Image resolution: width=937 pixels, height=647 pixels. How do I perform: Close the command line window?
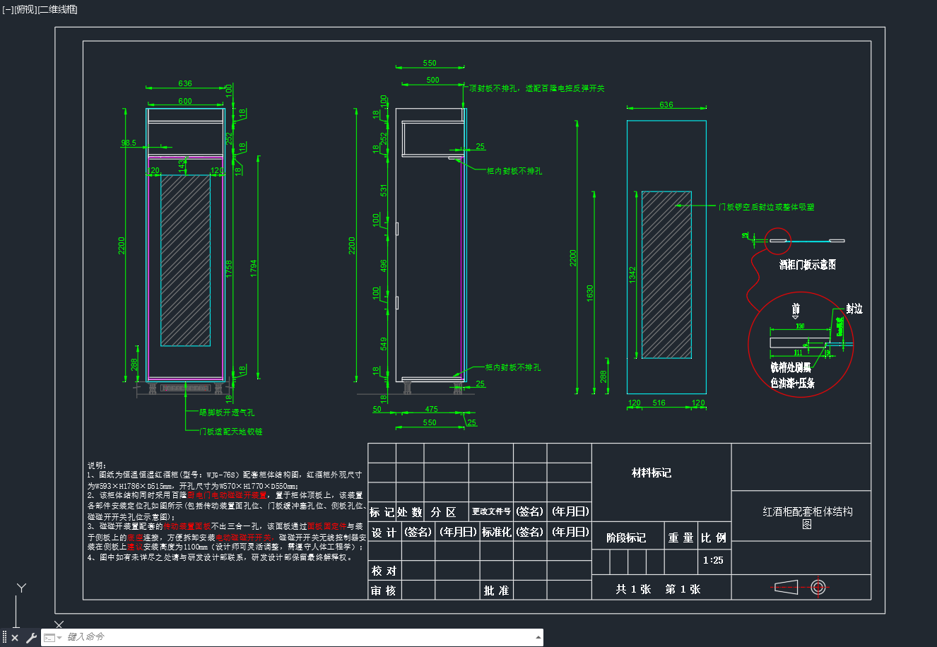click(x=15, y=638)
